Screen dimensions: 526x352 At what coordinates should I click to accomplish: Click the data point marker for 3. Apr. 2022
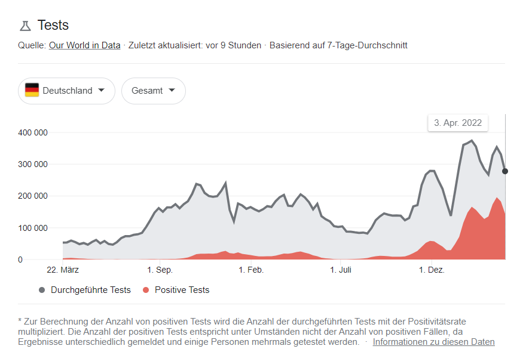[x=505, y=171]
